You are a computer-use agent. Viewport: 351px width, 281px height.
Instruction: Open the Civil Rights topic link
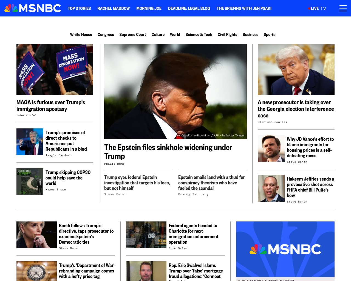(x=227, y=35)
